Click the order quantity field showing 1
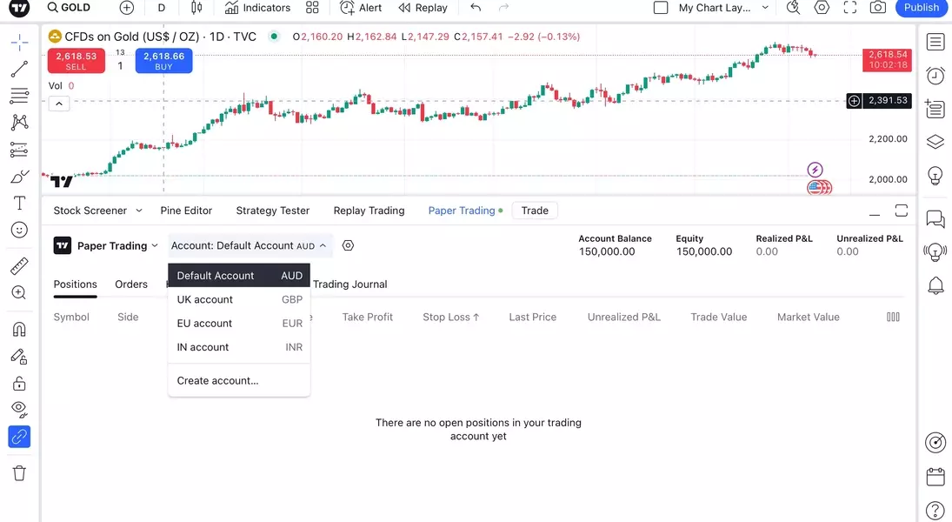Image resolution: width=952 pixels, height=522 pixels. (120, 65)
